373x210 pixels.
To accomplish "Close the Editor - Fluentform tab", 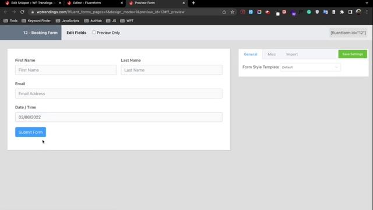I will [122, 3].
